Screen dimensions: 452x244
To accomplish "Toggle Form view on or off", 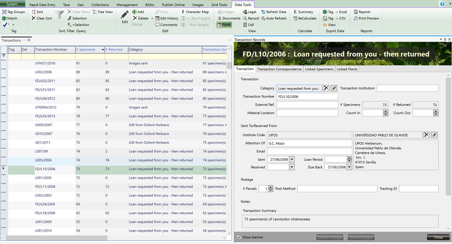I will click(x=224, y=25).
